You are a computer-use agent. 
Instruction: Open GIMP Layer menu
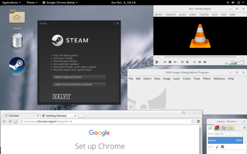click(x=177, y=79)
